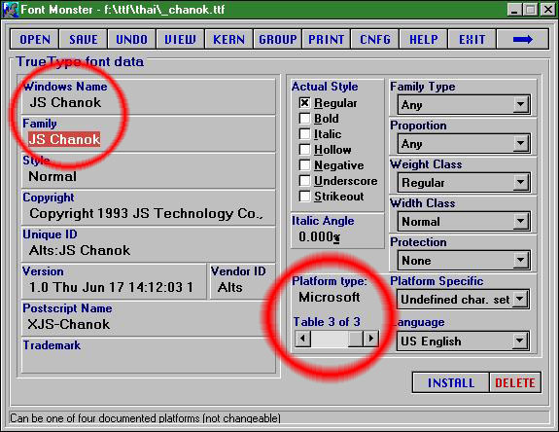Screen dimensions: 559x432
Task: Enable the Italic style checkbox
Action: pyautogui.click(x=304, y=134)
